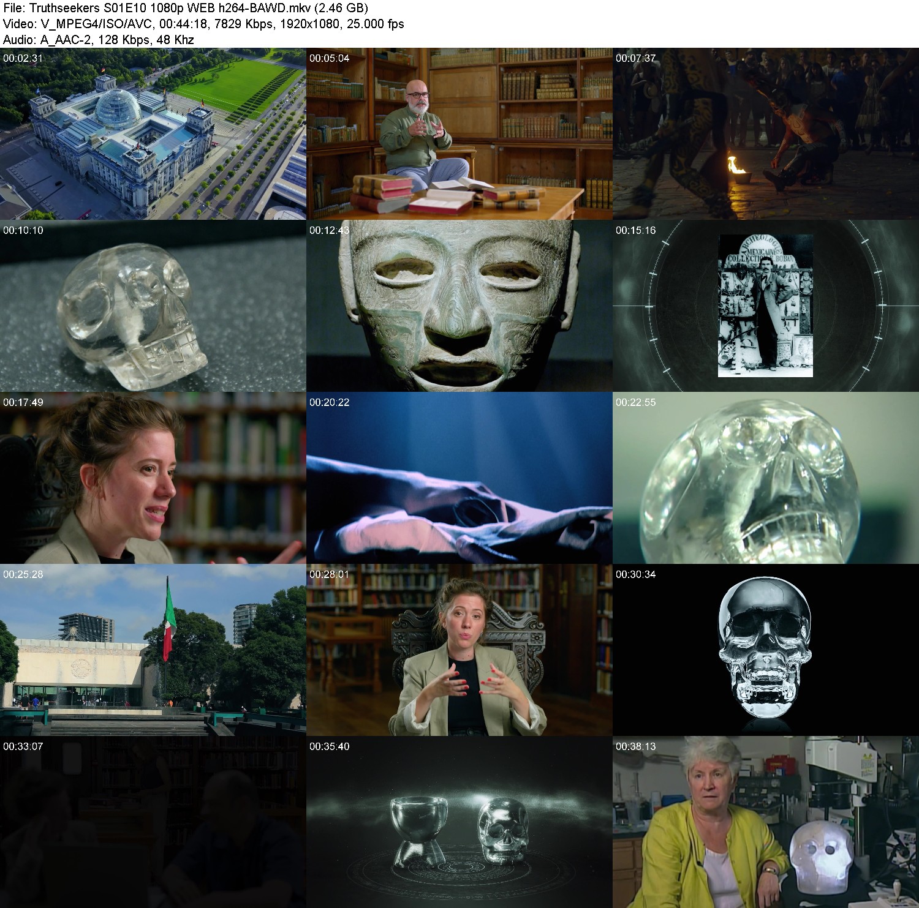Select the 00:10:10 crystal skull close-up thumbnail

click(x=153, y=306)
